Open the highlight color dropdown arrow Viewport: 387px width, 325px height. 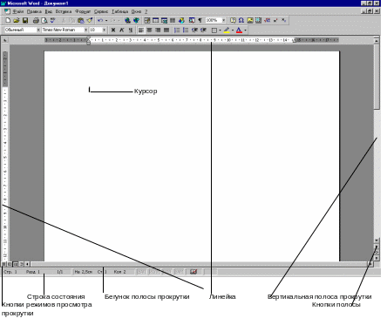233,30
